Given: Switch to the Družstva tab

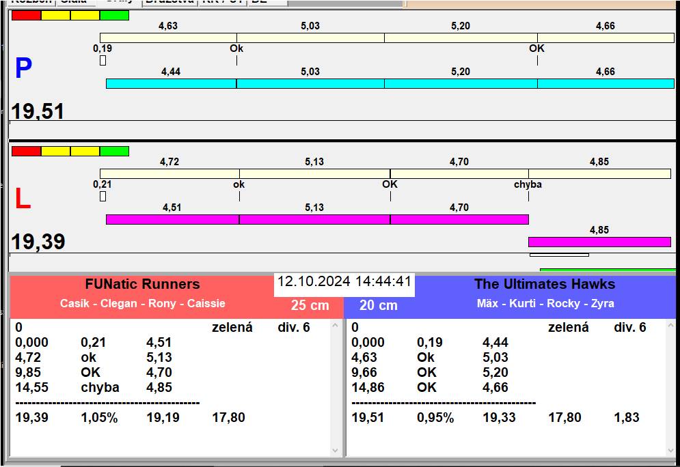Looking at the screenshot, I should point(169,2).
